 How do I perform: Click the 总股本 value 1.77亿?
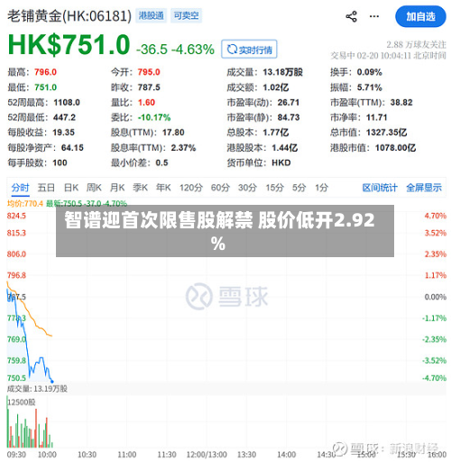tap(276, 133)
